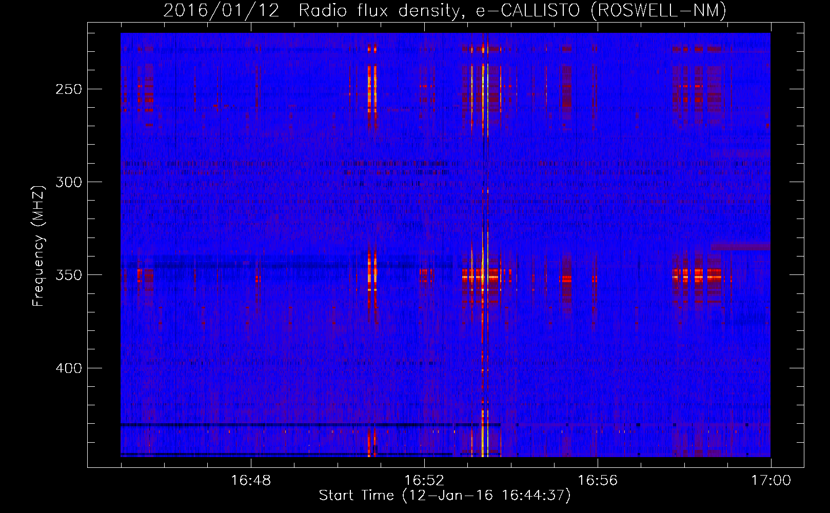Click the 250 frequency tick label

(x=69, y=89)
